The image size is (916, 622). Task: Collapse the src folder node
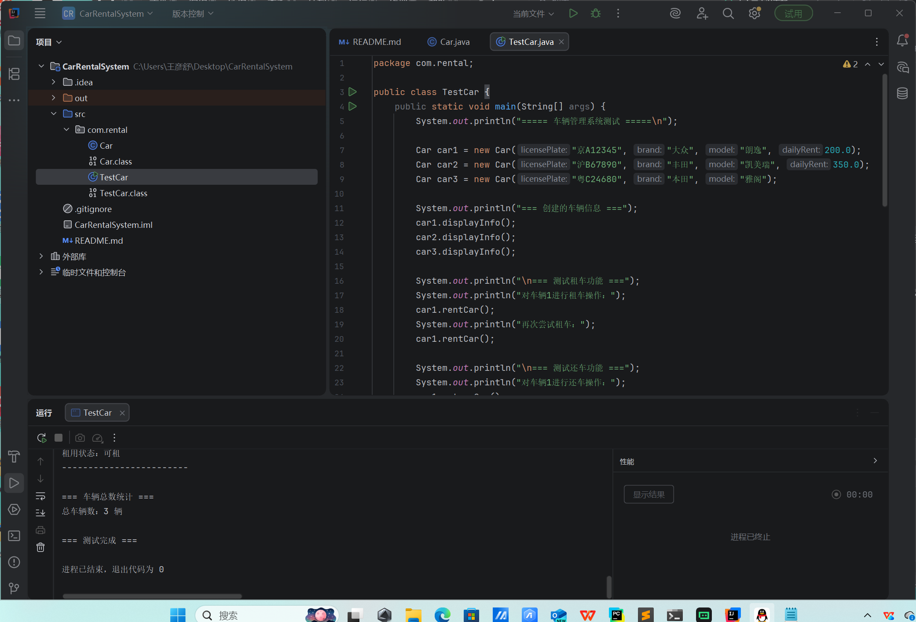(54, 113)
